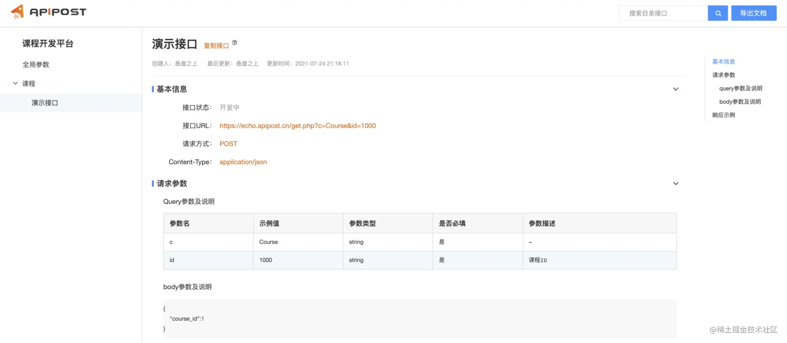The image size is (787, 343).
Task: Jump to 请求参数 anchor on right
Action: click(x=723, y=75)
